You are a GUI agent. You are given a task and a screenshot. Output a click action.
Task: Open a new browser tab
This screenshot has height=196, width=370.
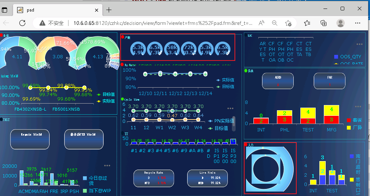pyautogui.click(x=109, y=10)
